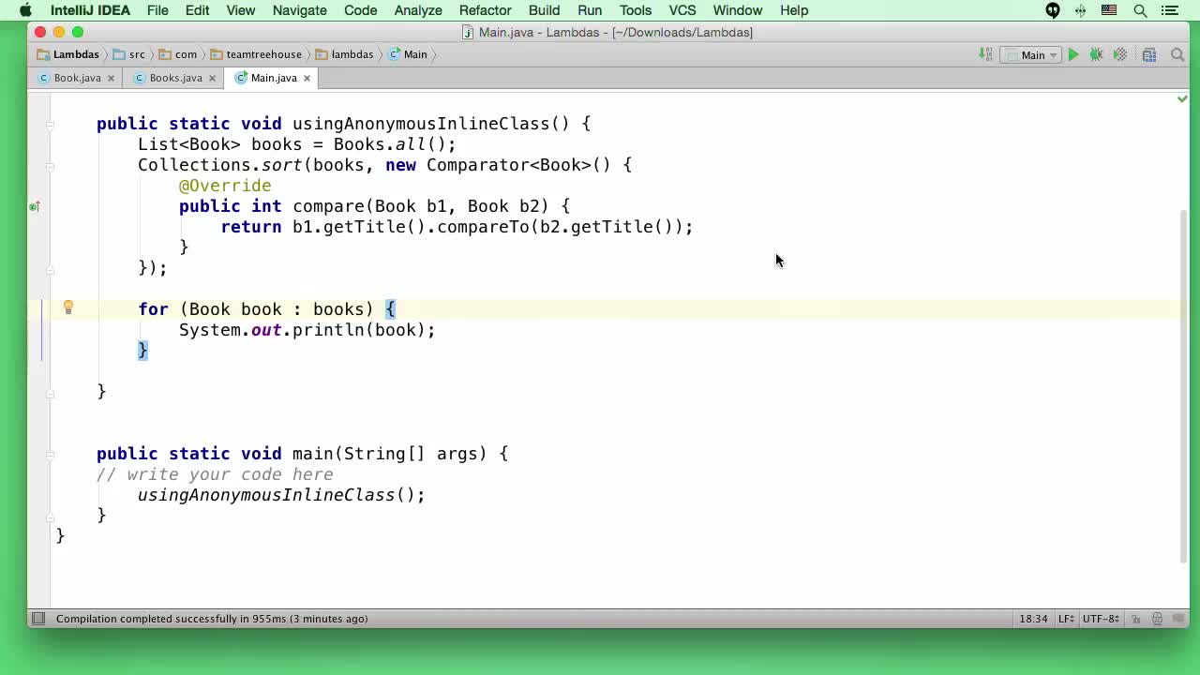
Task: Change the LF line separator
Action: 1065,618
